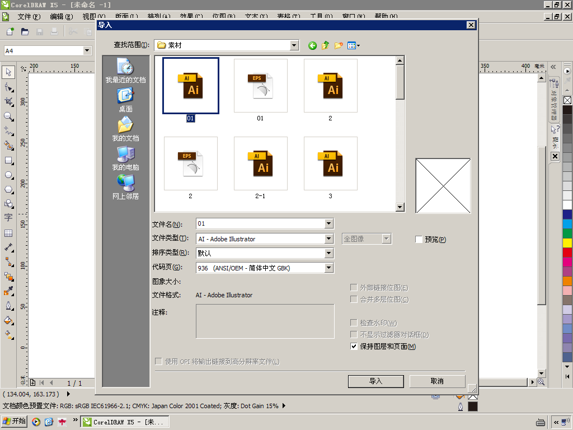Select the Polygon tool
Image resolution: width=573 pixels, height=430 pixels.
(x=8, y=189)
